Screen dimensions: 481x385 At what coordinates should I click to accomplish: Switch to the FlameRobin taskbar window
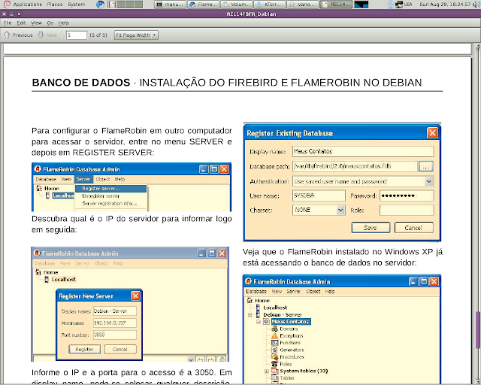pos(201,5)
